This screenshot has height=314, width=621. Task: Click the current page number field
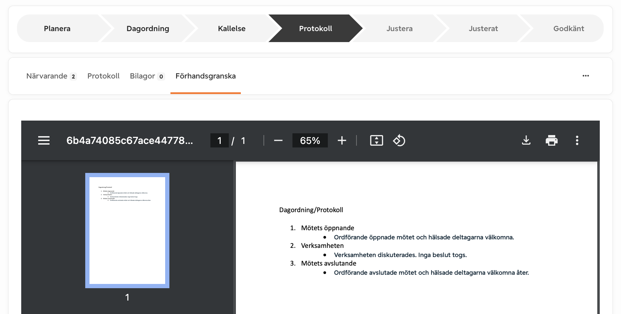(220, 140)
